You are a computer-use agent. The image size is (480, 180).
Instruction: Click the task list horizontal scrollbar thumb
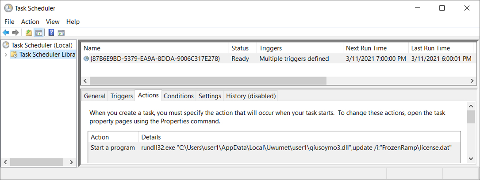(208, 81)
